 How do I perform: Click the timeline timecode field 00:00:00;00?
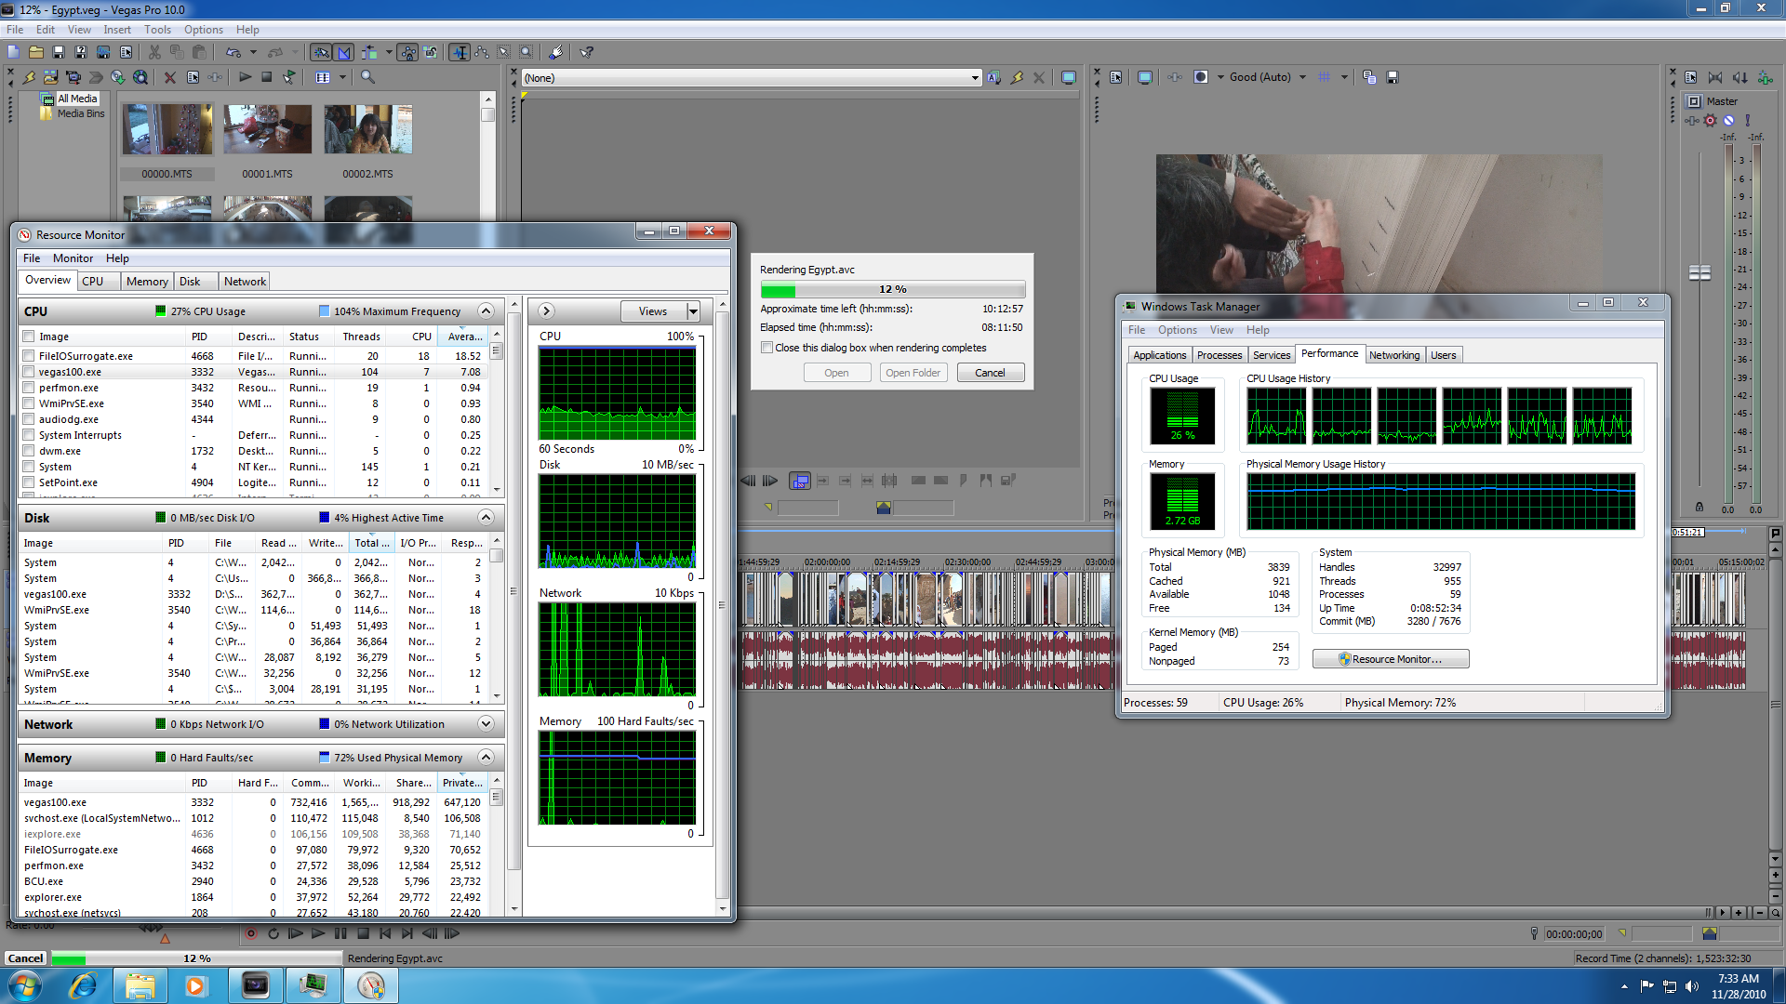(x=1574, y=934)
